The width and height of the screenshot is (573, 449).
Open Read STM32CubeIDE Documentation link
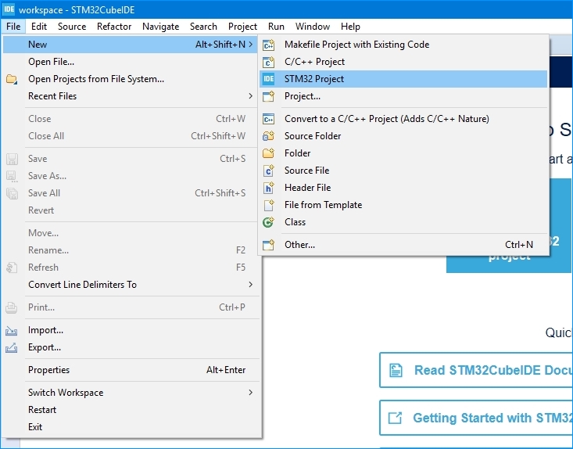coord(475,370)
